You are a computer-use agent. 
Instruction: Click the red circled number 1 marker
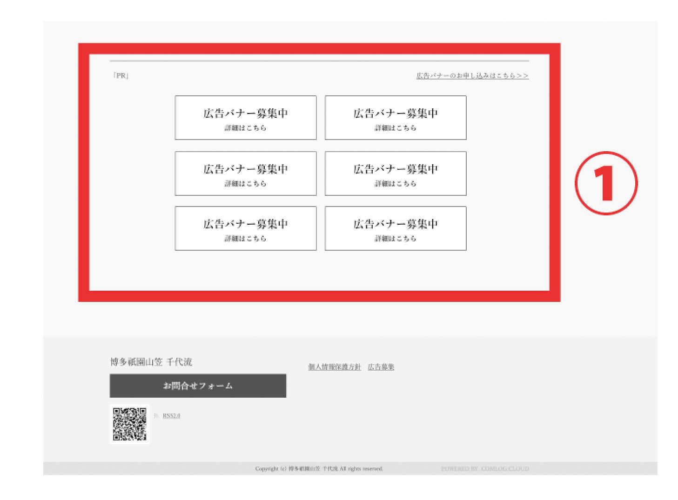[606, 183]
